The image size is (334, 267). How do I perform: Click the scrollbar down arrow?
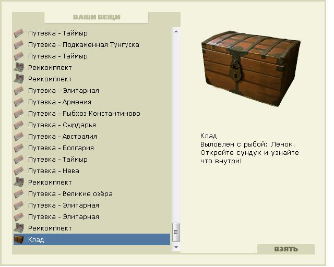point(176,247)
